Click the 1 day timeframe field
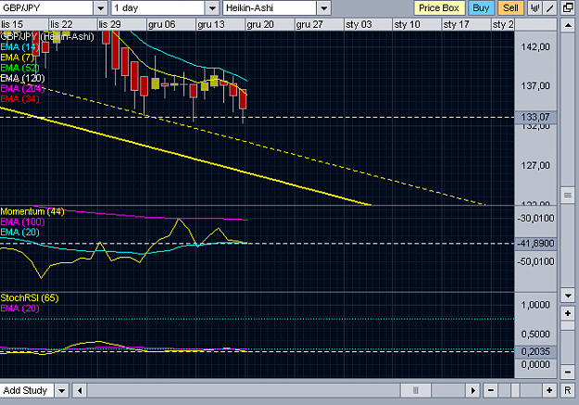 click(158, 7)
